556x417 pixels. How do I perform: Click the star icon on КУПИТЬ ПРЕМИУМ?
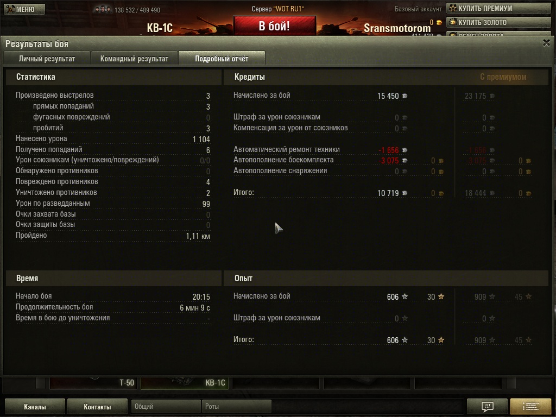(x=453, y=8)
